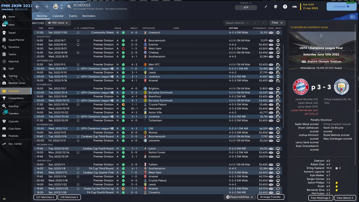The width and height of the screenshot is (359, 202).
Task: Open the Inbox envelope icon
Action: tap(4, 25)
